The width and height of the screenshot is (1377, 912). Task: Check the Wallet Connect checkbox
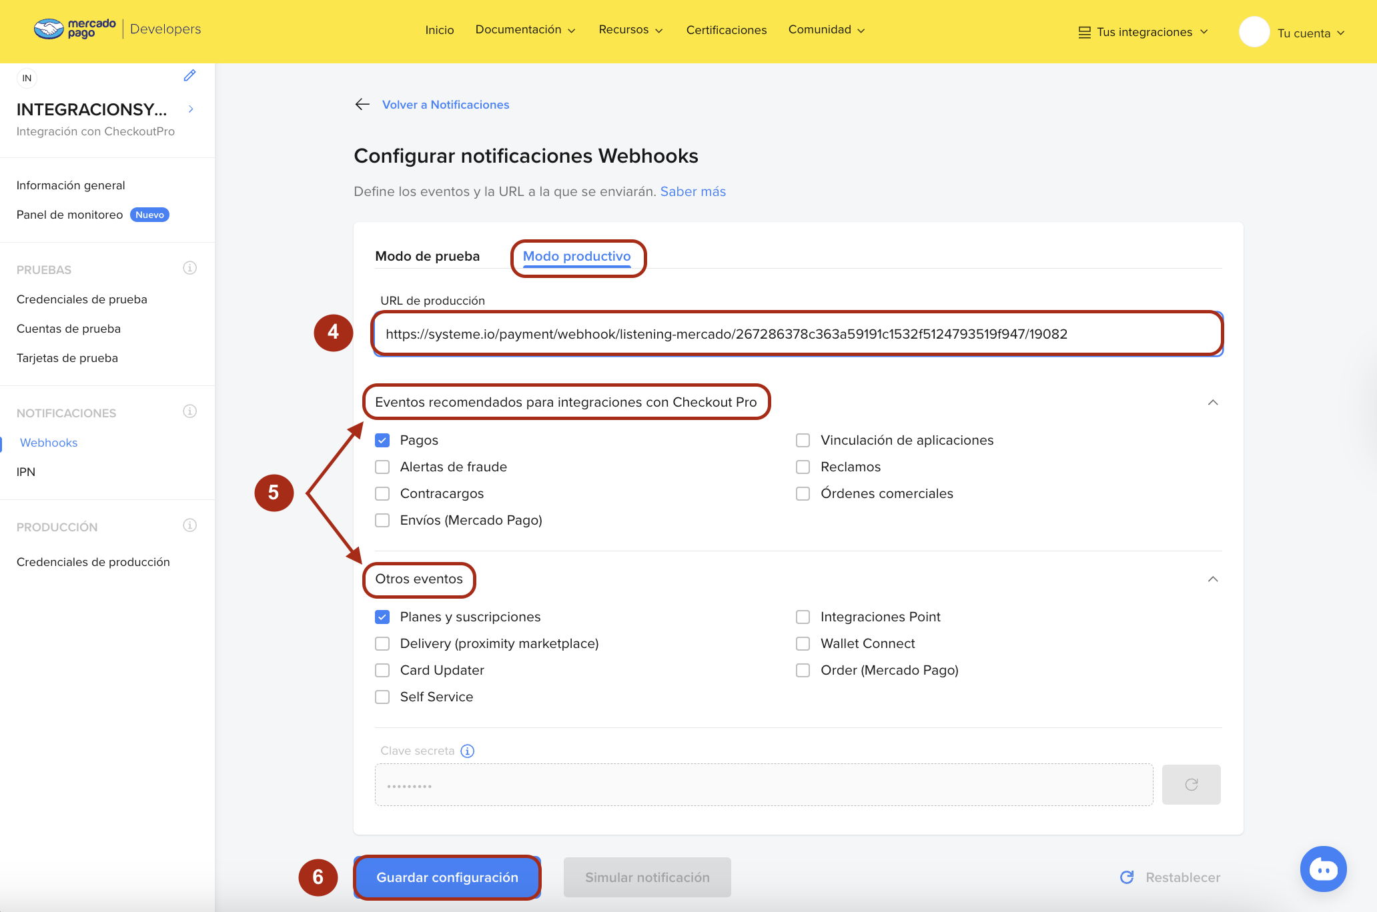(x=803, y=644)
